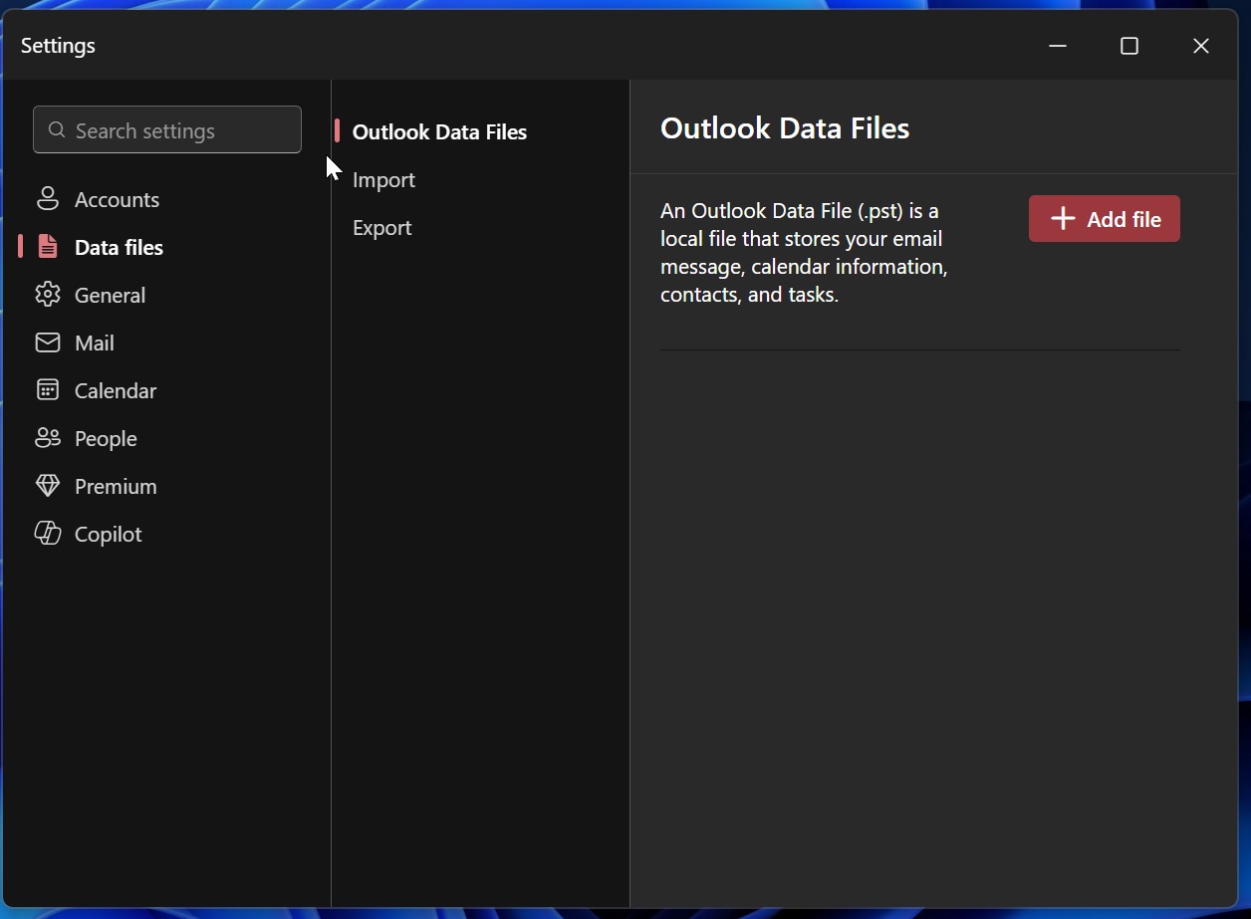Select the Outlook Data Files subsection

439,131
